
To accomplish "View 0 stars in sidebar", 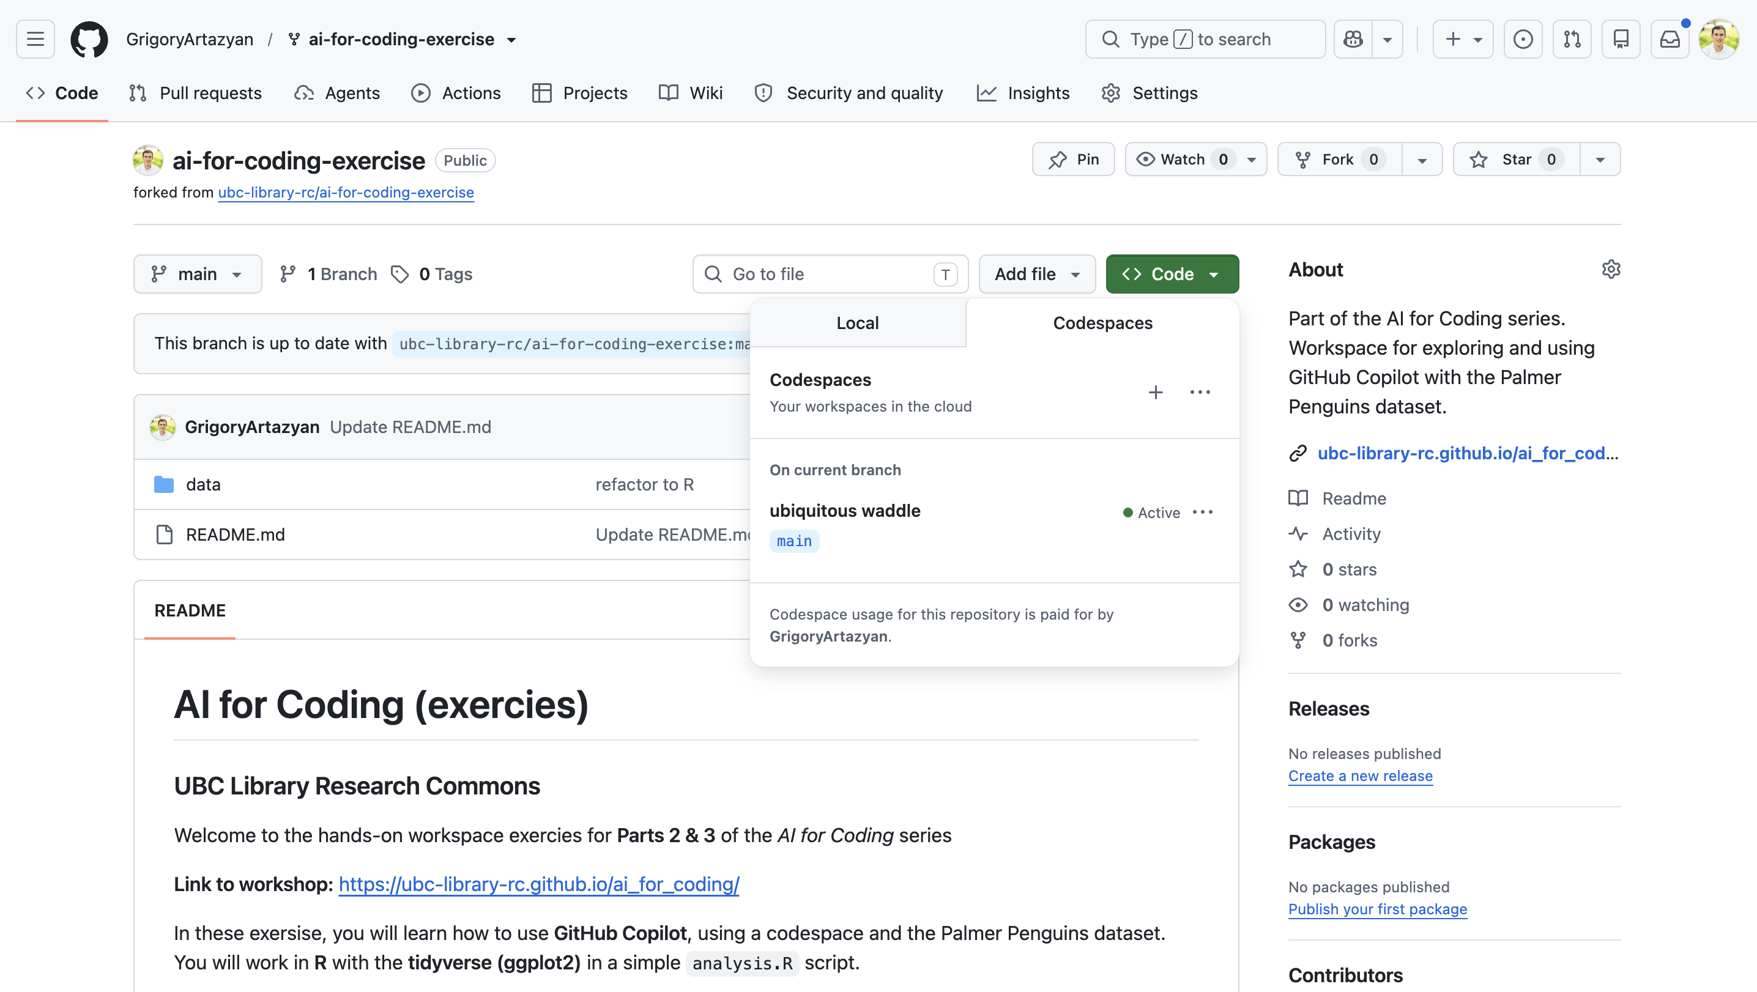I will [1349, 569].
